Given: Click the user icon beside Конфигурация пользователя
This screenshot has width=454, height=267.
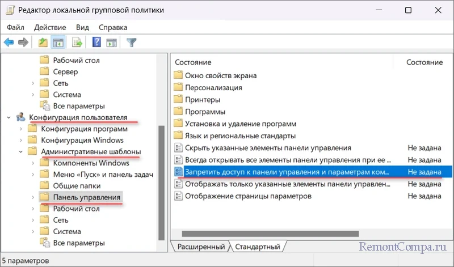Looking at the screenshot, I should pyautogui.click(x=21, y=117).
